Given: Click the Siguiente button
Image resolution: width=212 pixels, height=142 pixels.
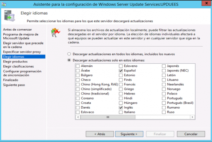Looking at the screenshot, I should coord(129,134).
